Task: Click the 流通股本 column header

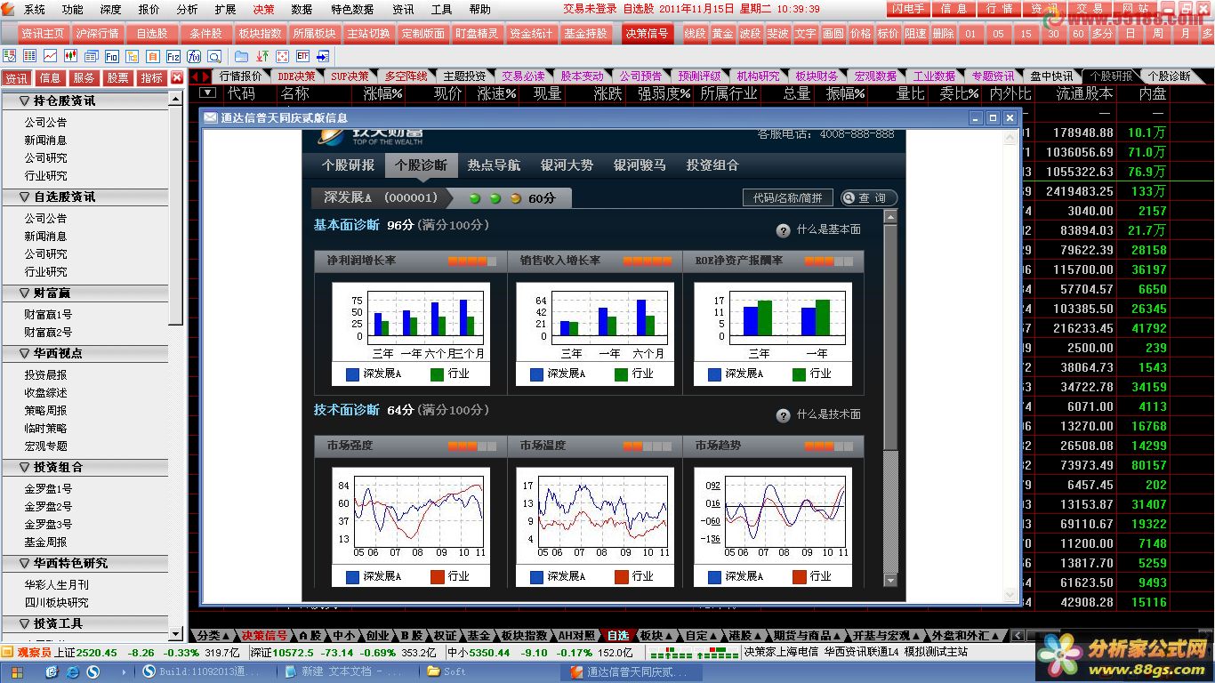Action: coord(1084,92)
